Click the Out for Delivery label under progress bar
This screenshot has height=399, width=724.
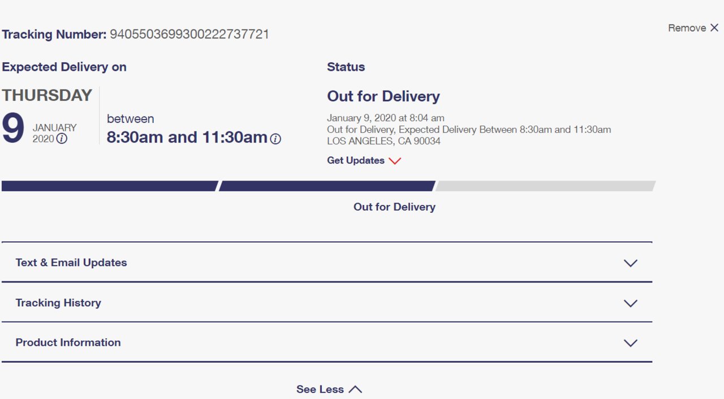[394, 207]
